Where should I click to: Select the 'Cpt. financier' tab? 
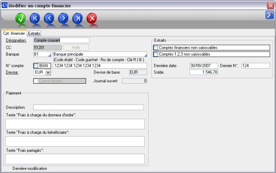click(14, 33)
